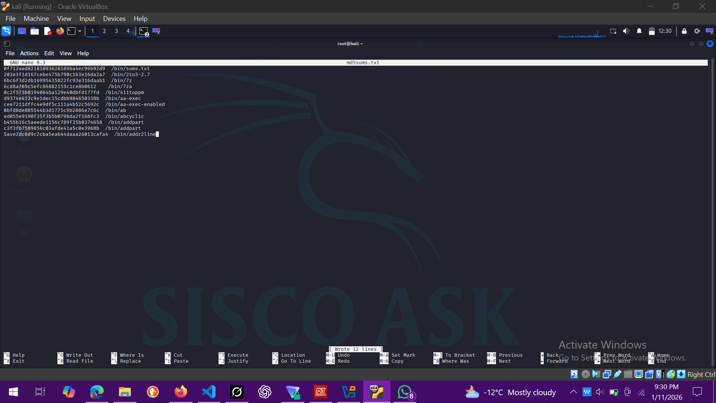Open Kali notifications bell icon

(639, 31)
